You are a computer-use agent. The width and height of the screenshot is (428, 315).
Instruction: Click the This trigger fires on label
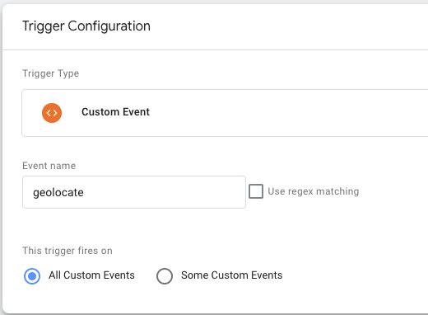(x=67, y=251)
